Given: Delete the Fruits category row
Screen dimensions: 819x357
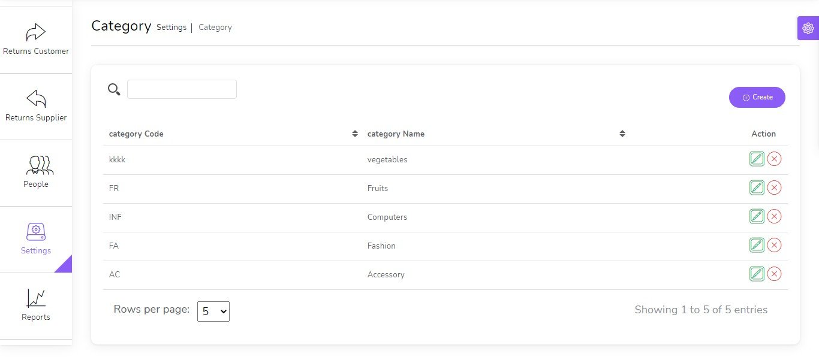Looking at the screenshot, I should (x=774, y=187).
